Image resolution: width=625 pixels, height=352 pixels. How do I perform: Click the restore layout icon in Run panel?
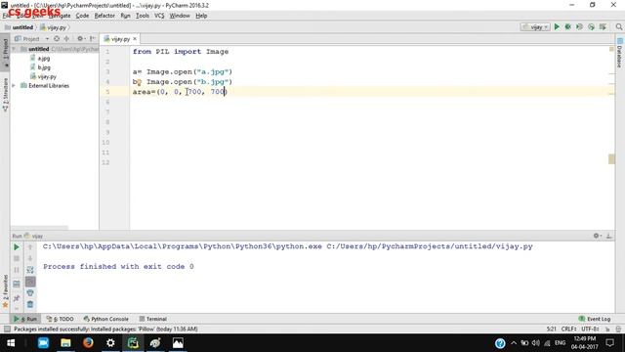17,285
